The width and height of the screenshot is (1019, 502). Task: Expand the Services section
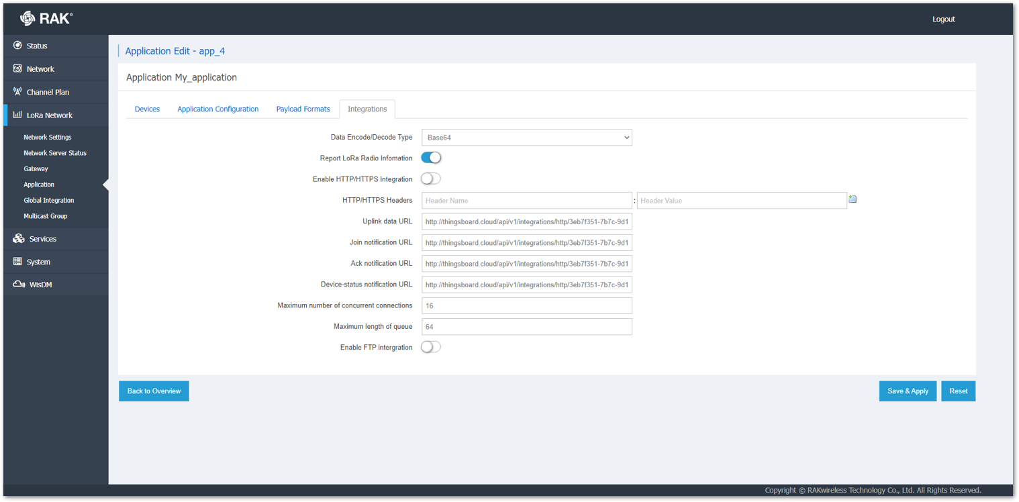tap(42, 239)
